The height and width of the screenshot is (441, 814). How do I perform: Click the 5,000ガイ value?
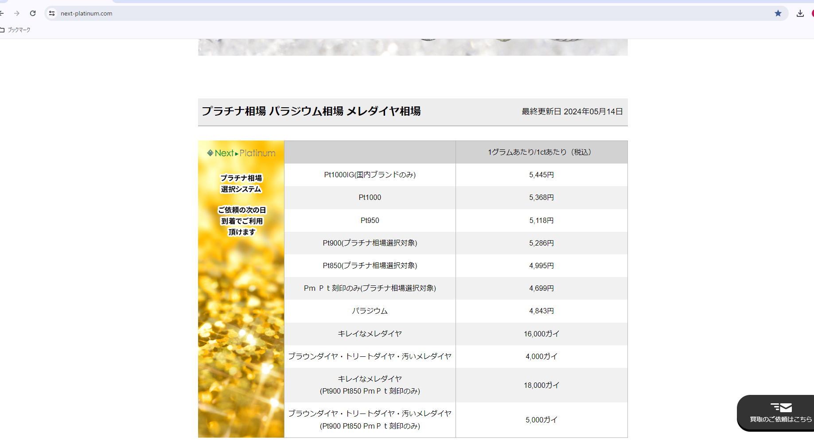(541, 420)
